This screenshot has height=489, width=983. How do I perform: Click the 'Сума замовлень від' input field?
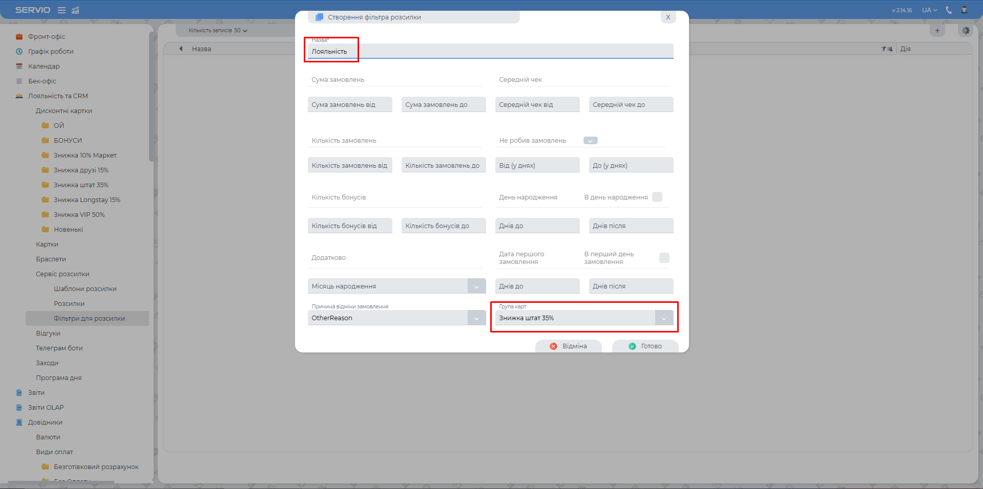[350, 104]
